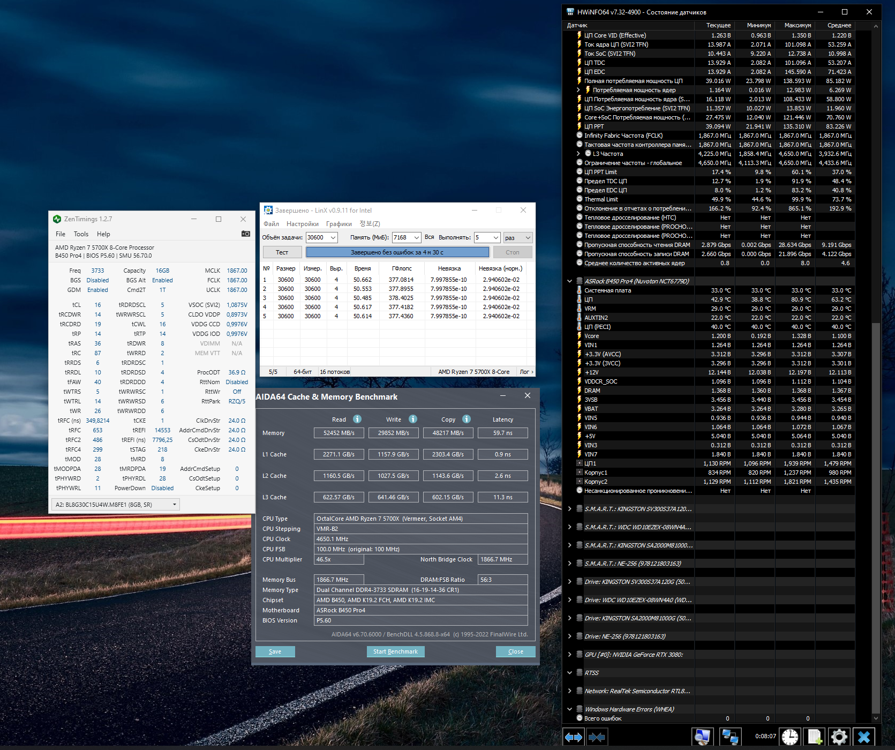Click the chip icon beside ASRock B450 Pro4 sensor group
Viewport: 895px width, 750px height.
click(x=579, y=281)
